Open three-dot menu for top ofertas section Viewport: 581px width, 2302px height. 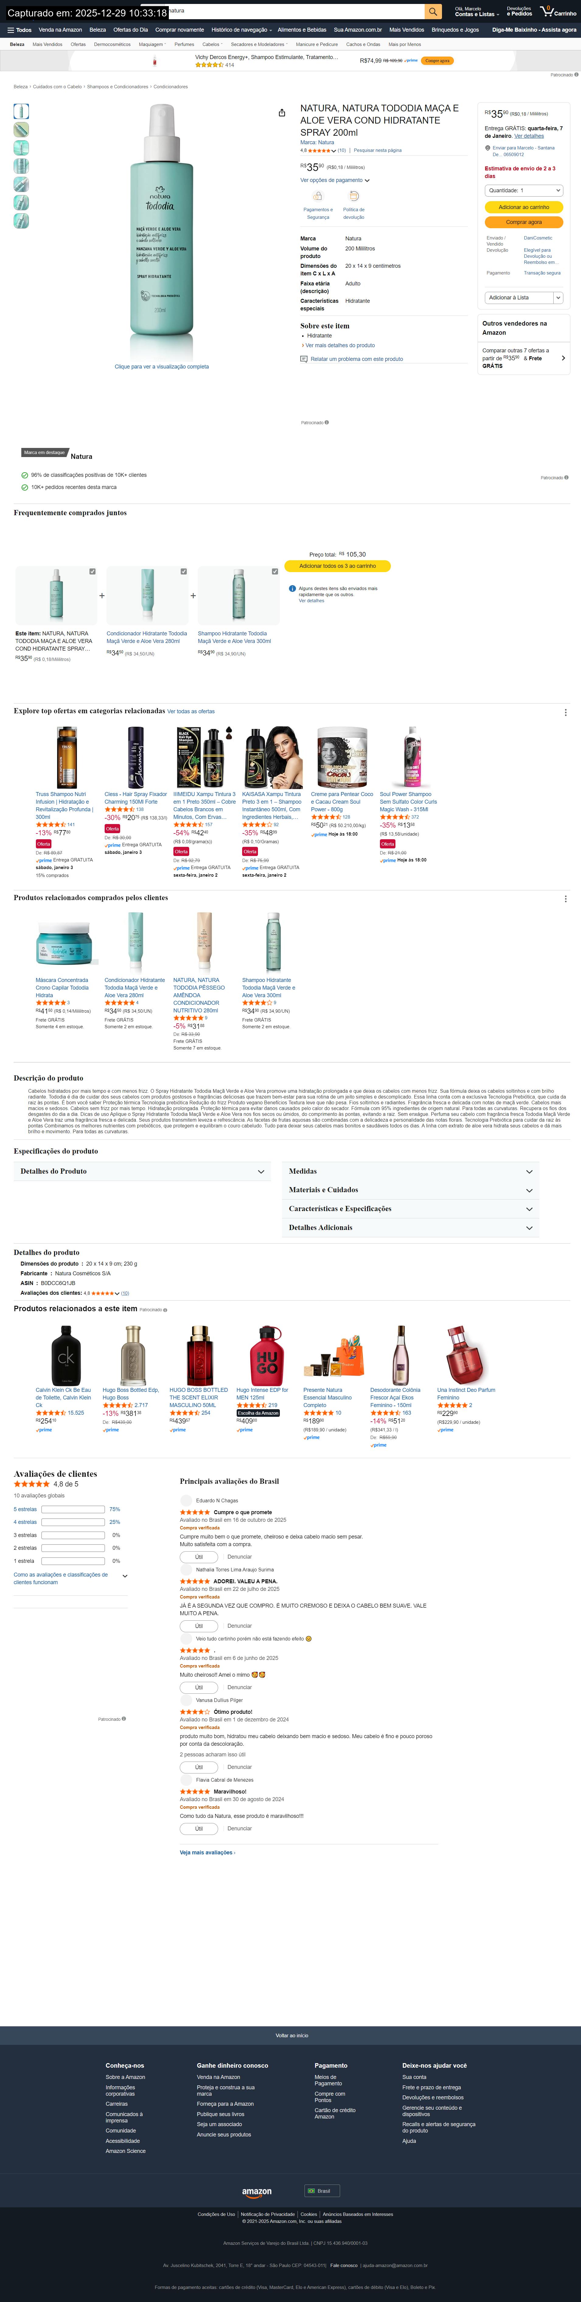tap(565, 712)
